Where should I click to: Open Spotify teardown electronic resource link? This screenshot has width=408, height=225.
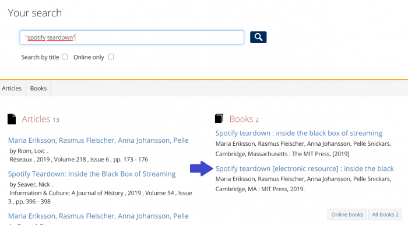(x=304, y=168)
